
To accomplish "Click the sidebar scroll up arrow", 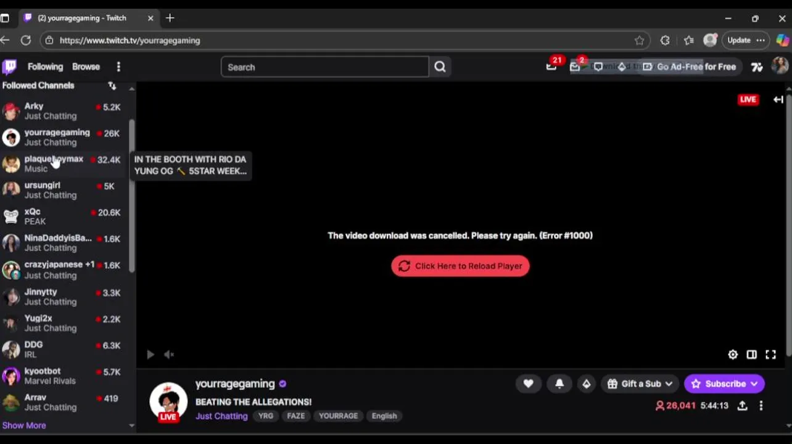I will (131, 89).
